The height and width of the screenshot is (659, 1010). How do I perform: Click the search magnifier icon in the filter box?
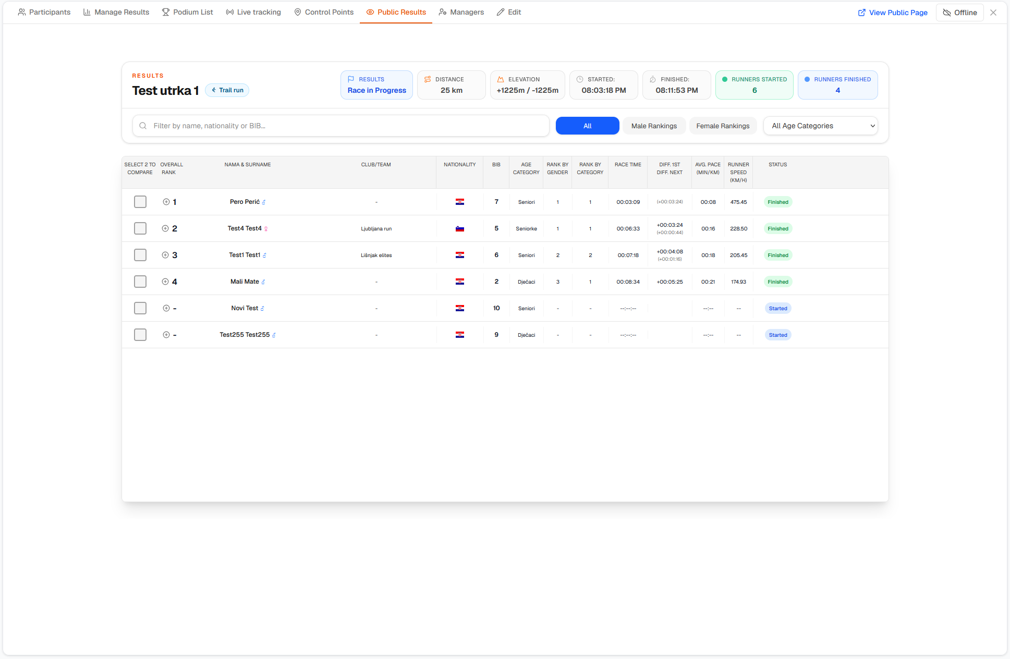[143, 126]
